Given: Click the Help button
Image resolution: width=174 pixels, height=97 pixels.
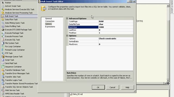Looking at the screenshot, I should pos(128,87).
